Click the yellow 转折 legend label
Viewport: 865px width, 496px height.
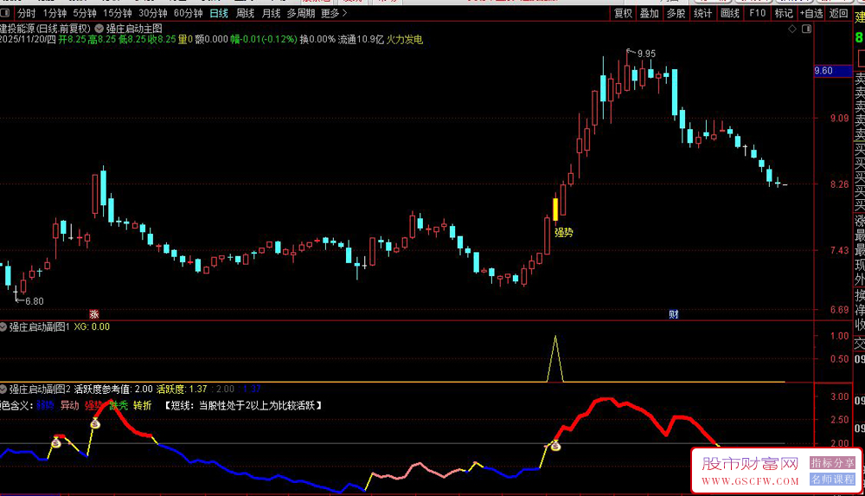tap(143, 405)
